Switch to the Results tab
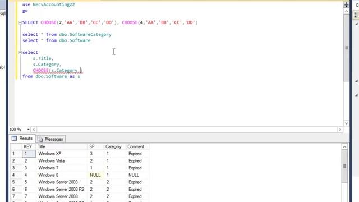 (22, 139)
